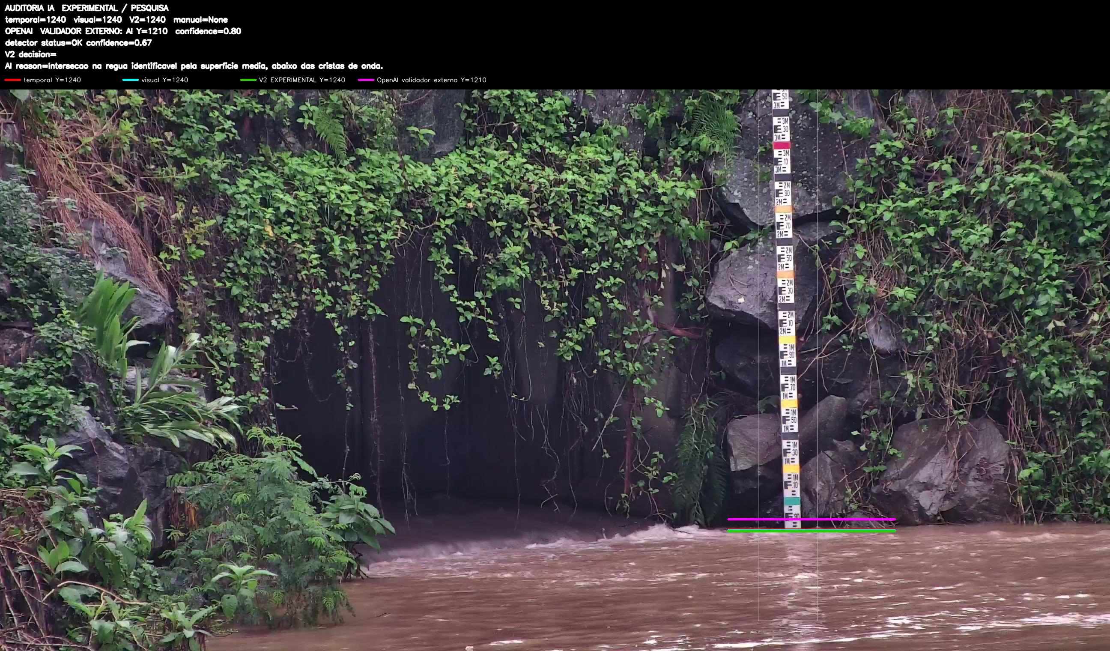Click the legend label "V2 EXPERIMENTAL Y=1240"
This screenshot has height=651, width=1110.
tap(302, 80)
